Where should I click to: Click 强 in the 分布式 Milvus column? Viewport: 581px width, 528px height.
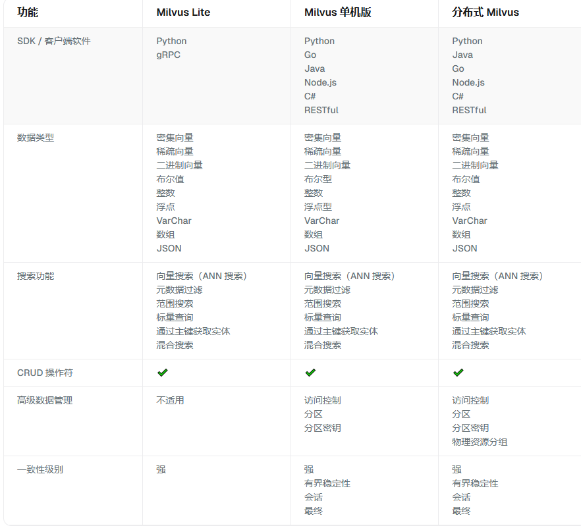(456, 469)
